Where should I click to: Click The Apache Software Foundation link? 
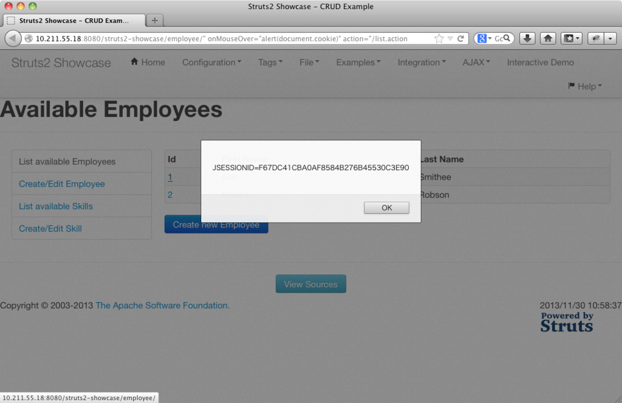click(162, 305)
